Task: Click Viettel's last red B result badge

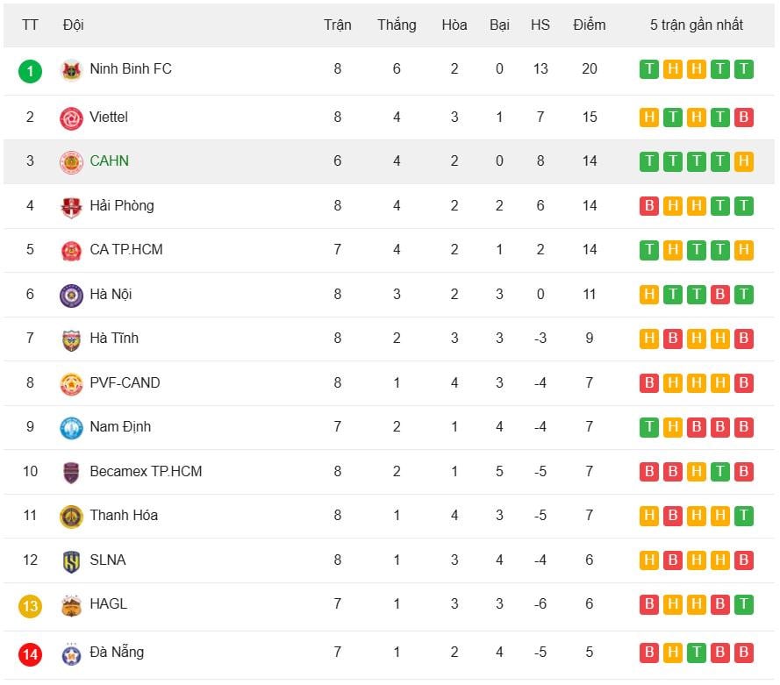Action: coord(744,118)
